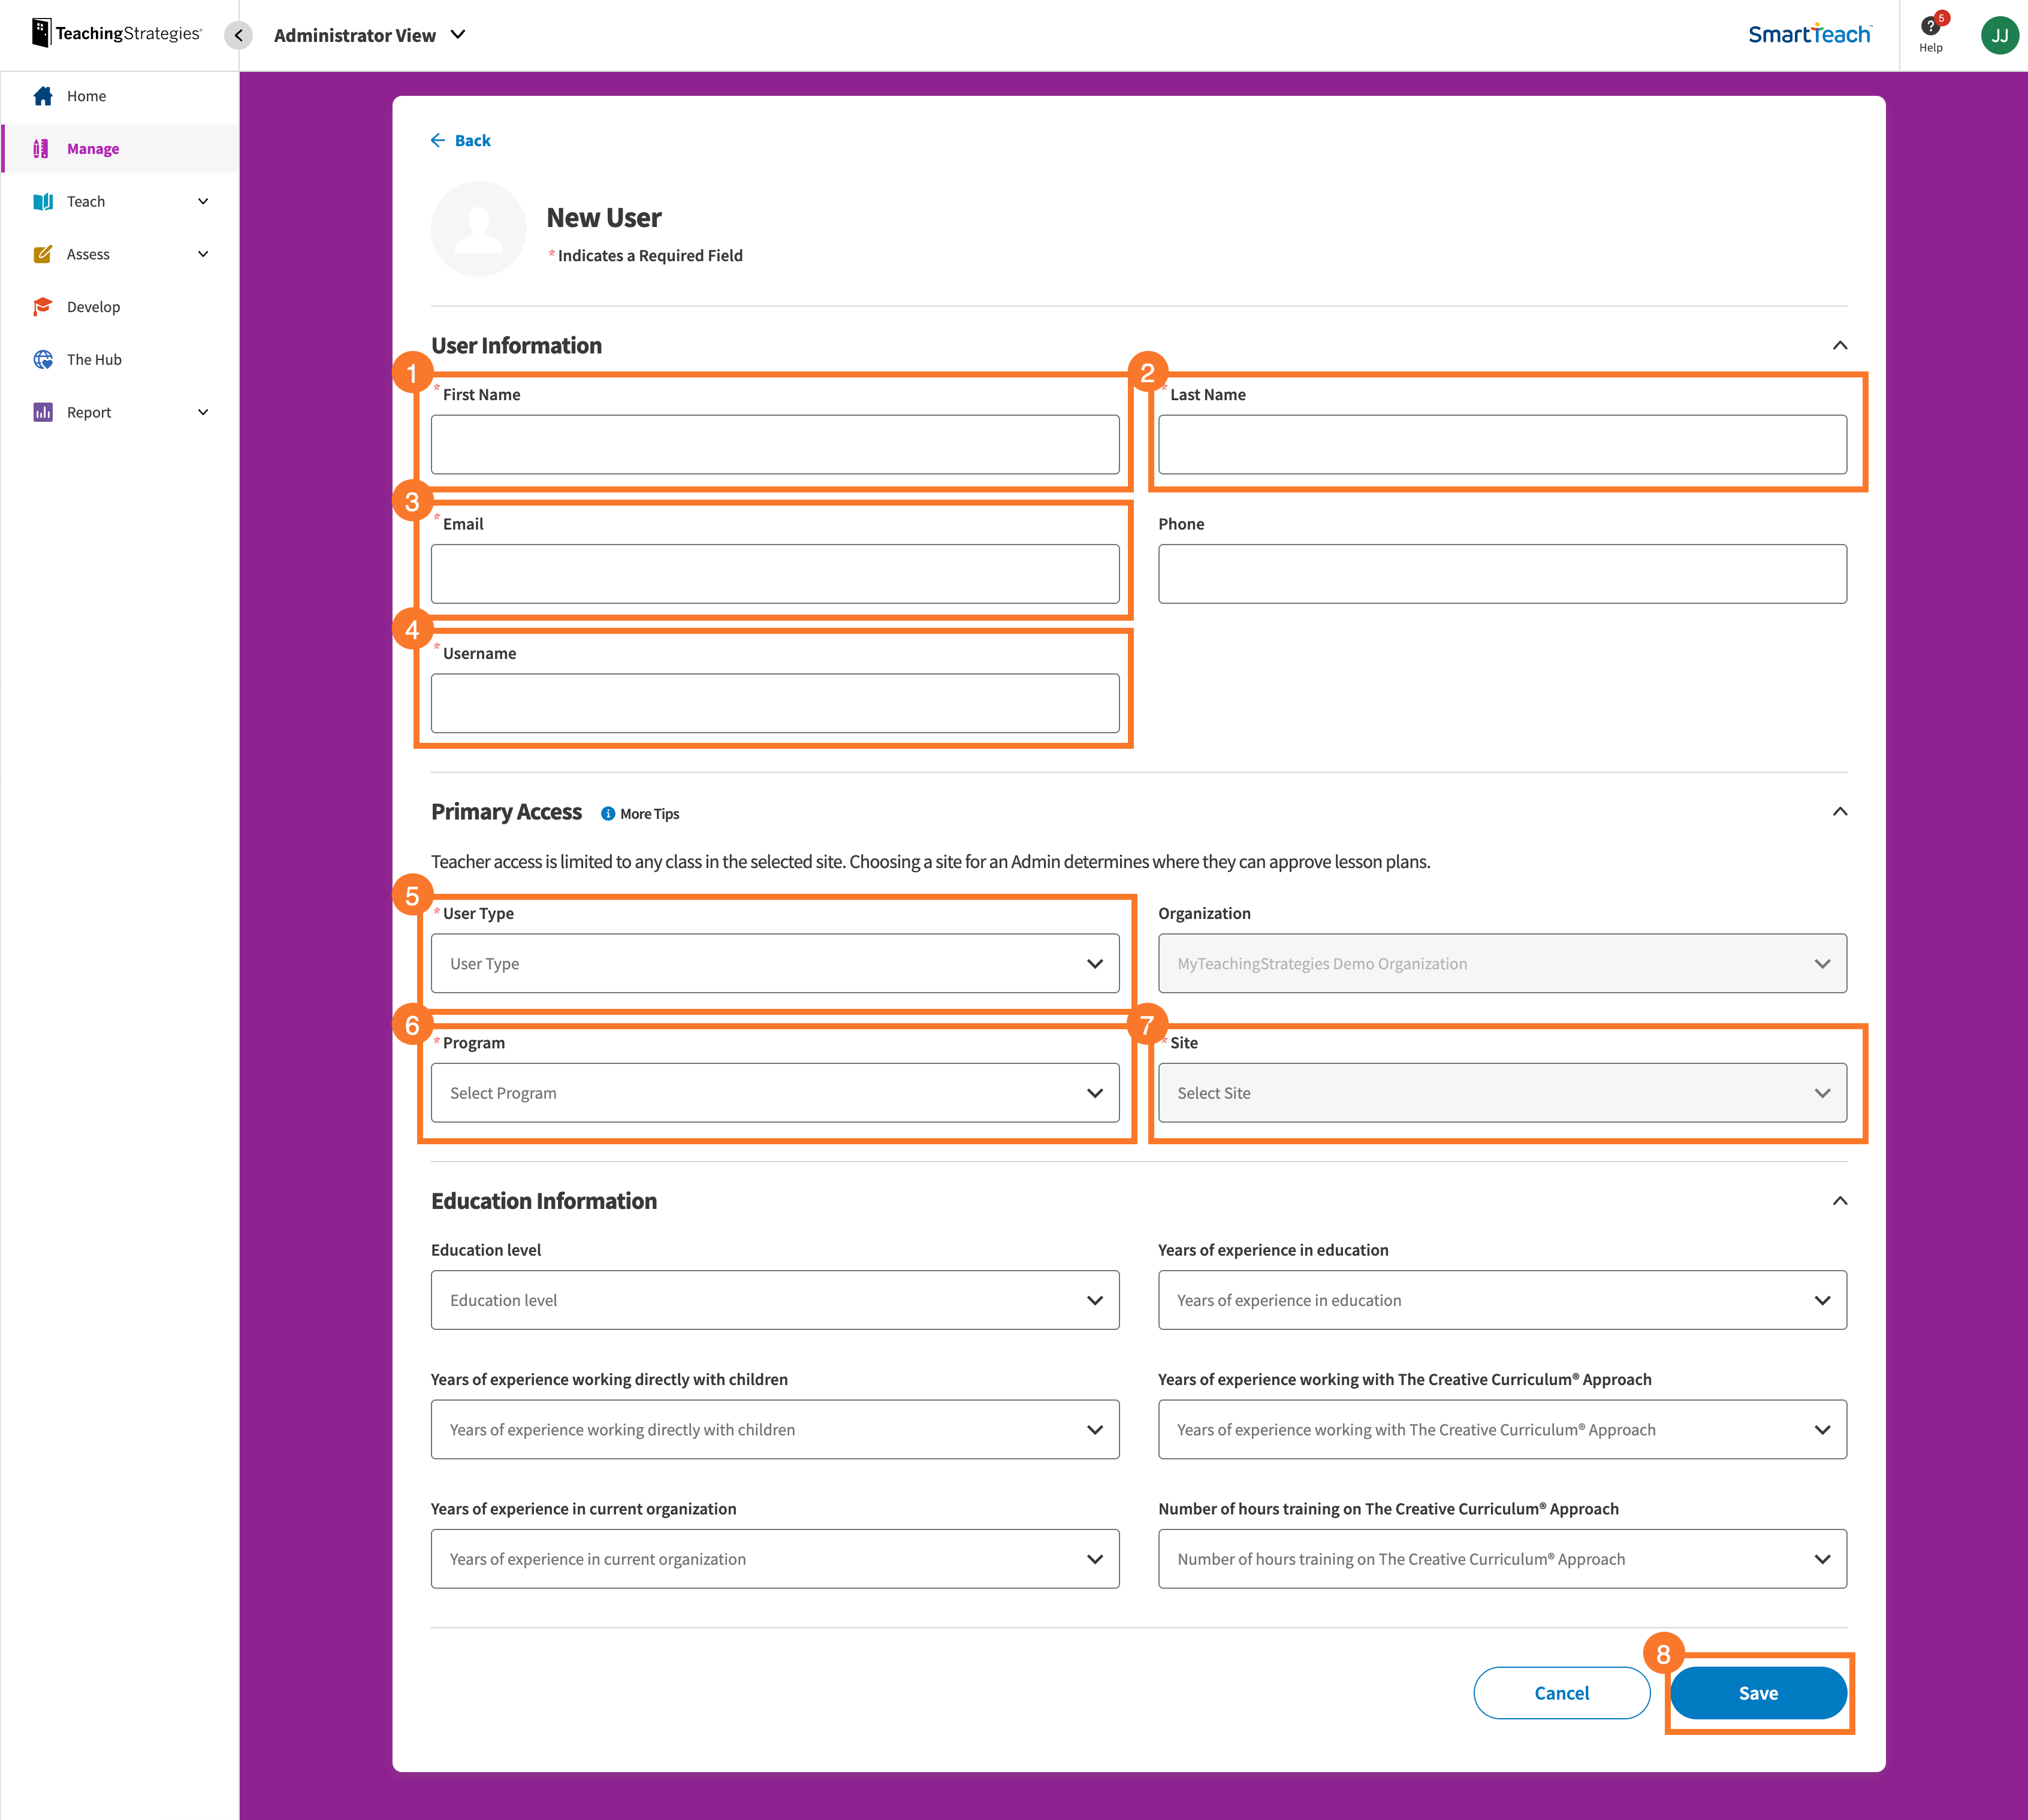Open the Help question mark icon
Image resolution: width=2028 pixels, height=1820 pixels.
[x=1930, y=27]
